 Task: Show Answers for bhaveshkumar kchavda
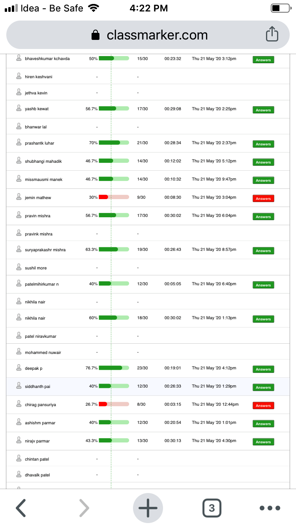coord(263,60)
